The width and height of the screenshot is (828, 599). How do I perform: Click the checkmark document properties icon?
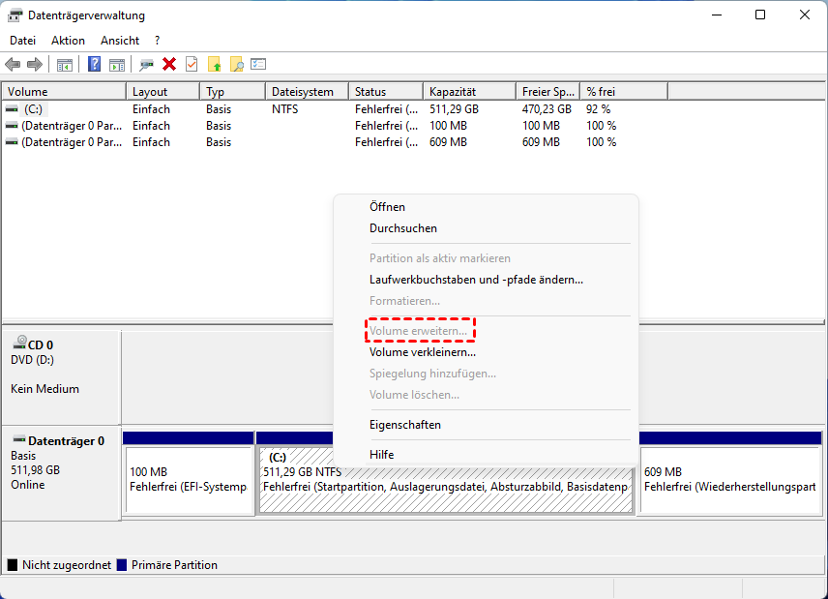point(192,65)
